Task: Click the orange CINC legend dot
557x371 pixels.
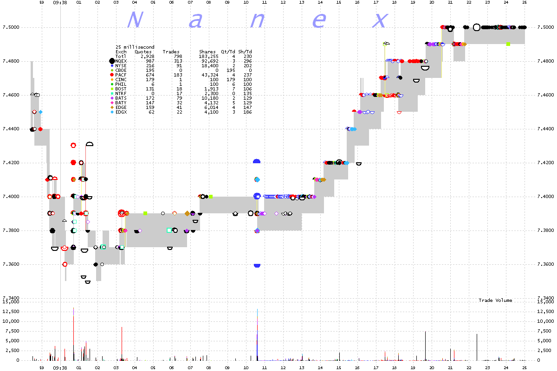Action: tap(112, 80)
